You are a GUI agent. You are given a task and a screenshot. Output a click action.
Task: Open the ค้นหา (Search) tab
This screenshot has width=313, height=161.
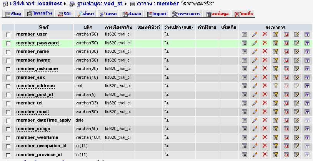(86, 14)
